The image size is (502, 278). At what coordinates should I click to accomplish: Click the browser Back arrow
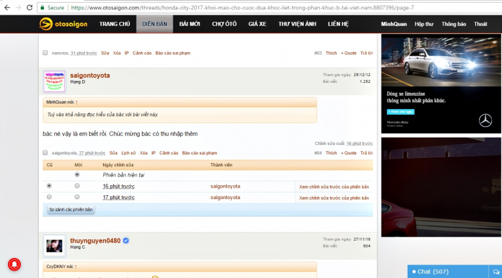click(x=7, y=7)
